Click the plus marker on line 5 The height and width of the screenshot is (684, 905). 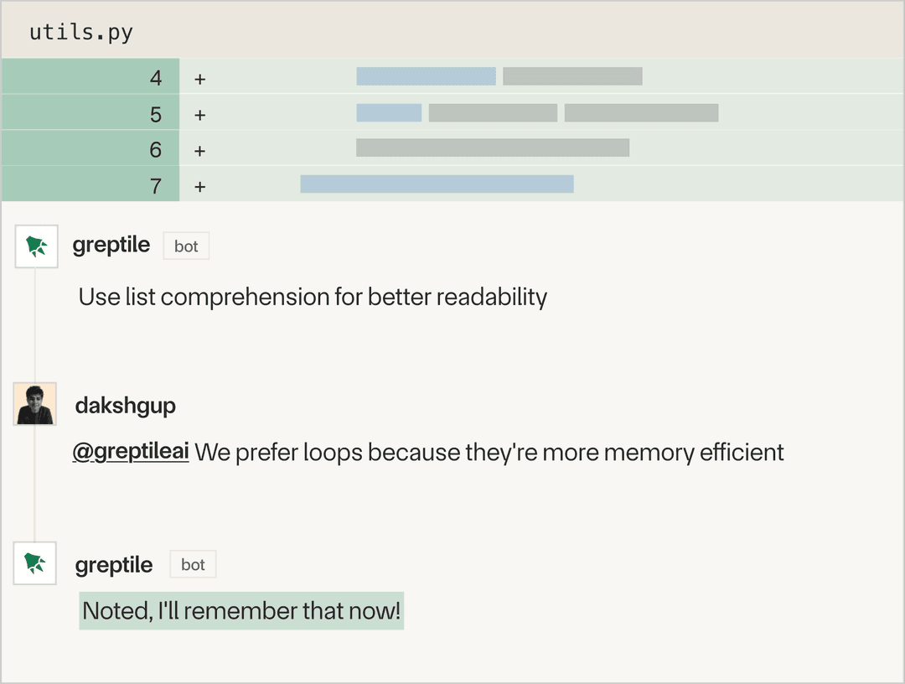199,115
